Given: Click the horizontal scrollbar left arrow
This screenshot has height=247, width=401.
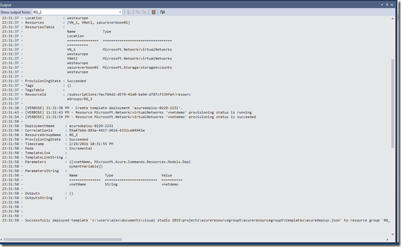Looking at the screenshot, I should [1, 240].
